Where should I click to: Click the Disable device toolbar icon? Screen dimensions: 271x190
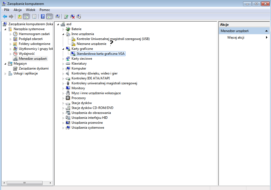pyautogui.click(x=79, y=17)
